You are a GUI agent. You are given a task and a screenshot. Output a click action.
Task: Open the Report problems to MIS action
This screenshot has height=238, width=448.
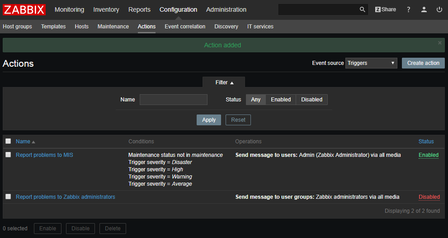[x=44, y=155]
